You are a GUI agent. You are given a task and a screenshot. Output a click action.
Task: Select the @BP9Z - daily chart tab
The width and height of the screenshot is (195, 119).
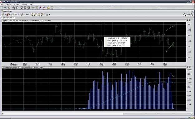pos(7,18)
